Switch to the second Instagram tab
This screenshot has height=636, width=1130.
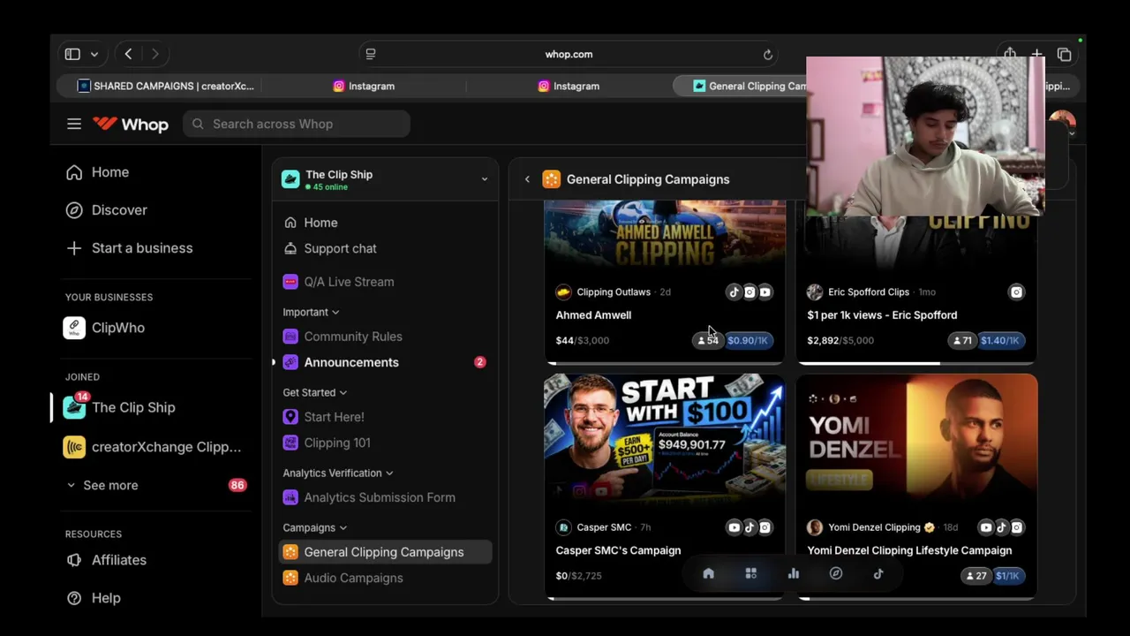[568, 86]
